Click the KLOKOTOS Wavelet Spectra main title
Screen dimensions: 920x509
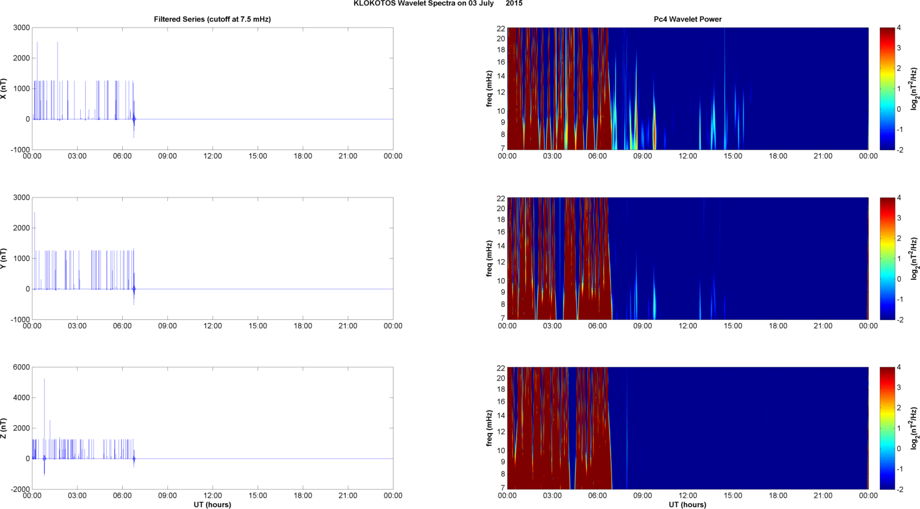pyautogui.click(x=437, y=4)
